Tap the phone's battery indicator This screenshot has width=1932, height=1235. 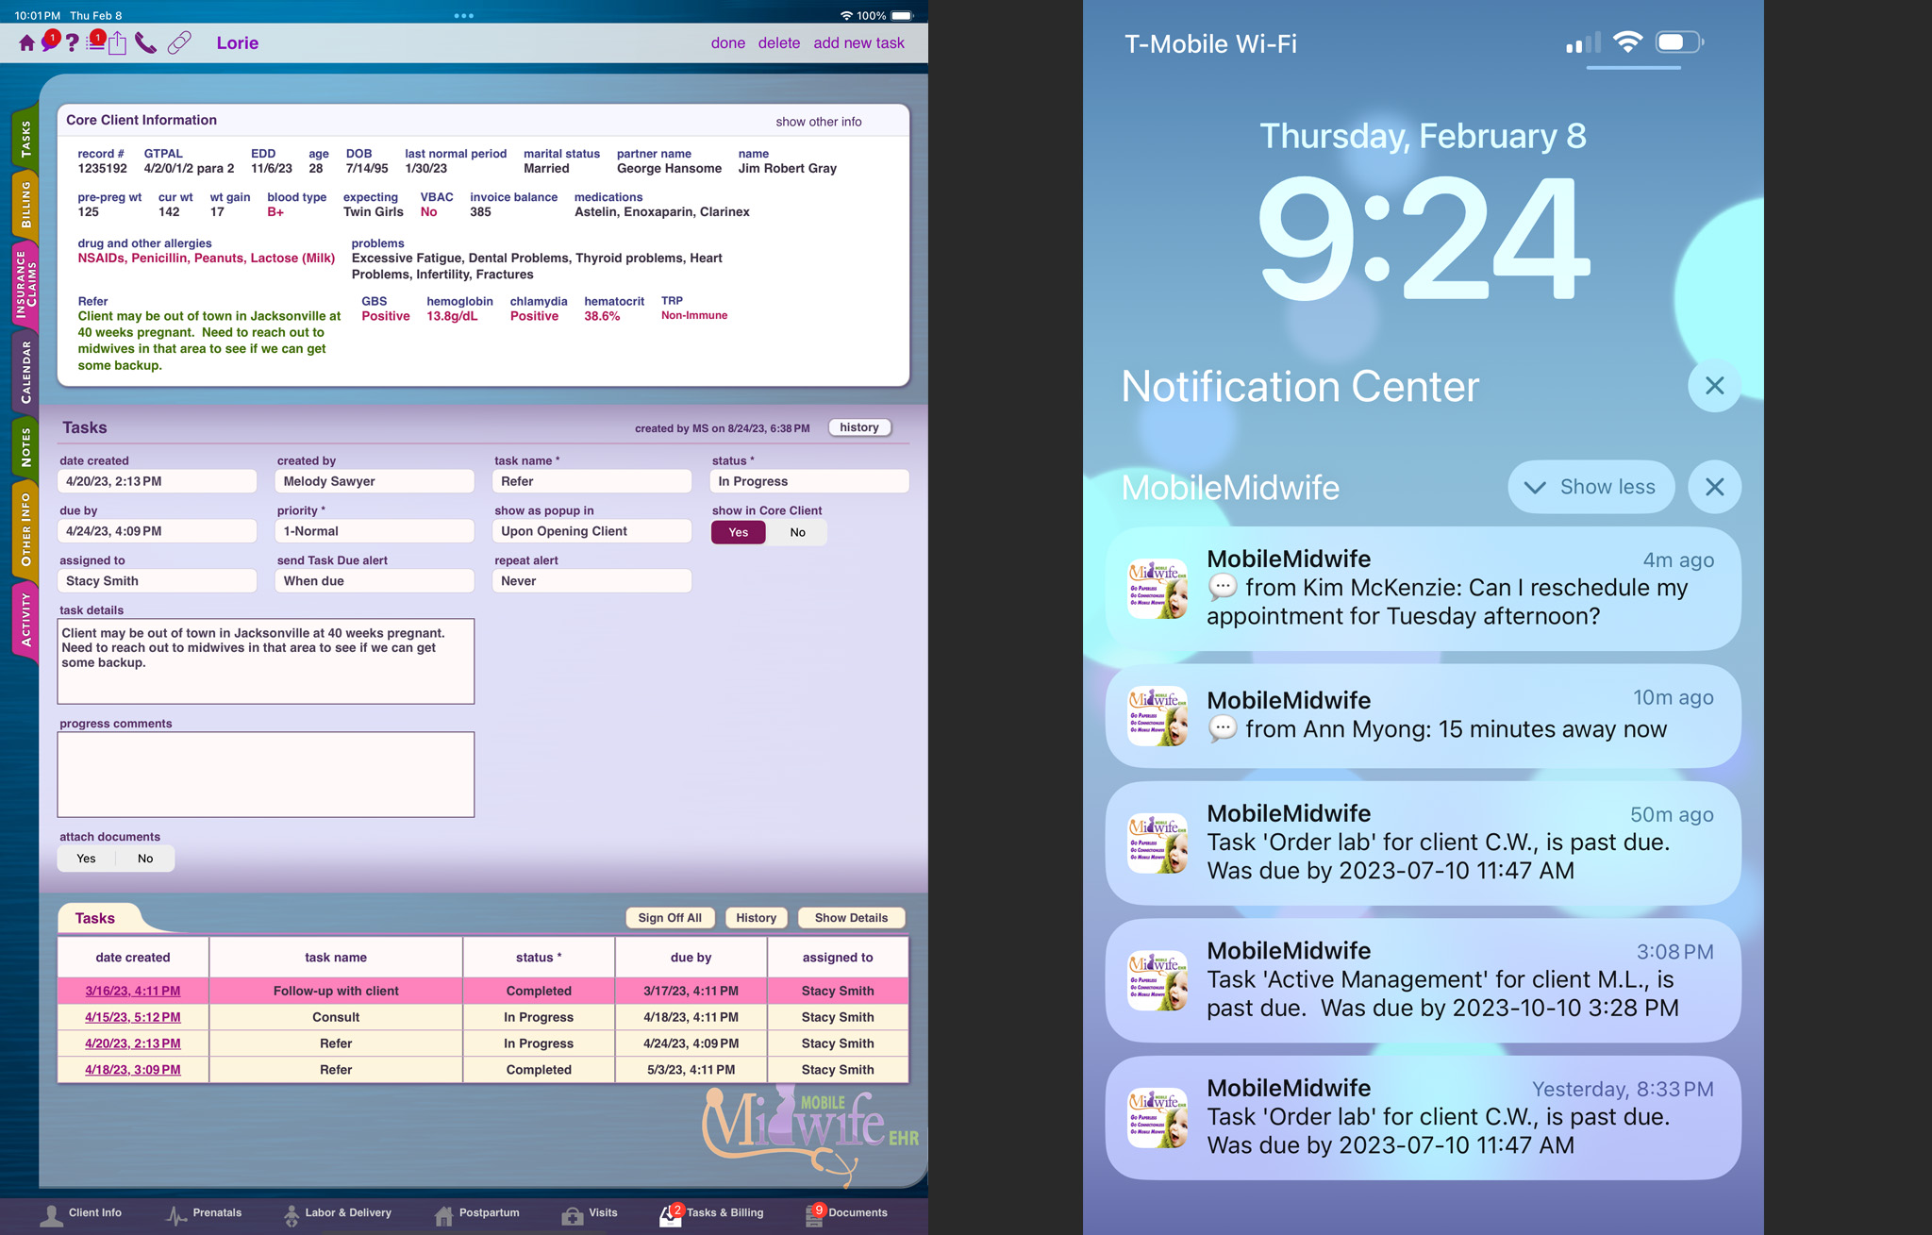[1679, 42]
